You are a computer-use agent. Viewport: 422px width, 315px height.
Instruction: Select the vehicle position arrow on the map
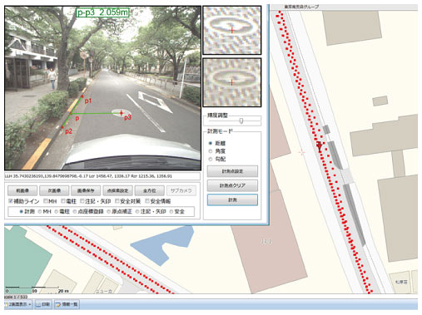coord(320,145)
